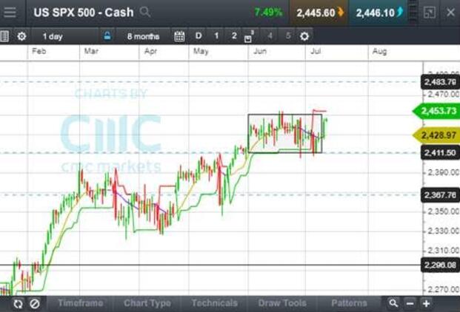The height and width of the screenshot is (312, 460).
Task: Toggle the blue lock icon
Action: [x=107, y=36]
